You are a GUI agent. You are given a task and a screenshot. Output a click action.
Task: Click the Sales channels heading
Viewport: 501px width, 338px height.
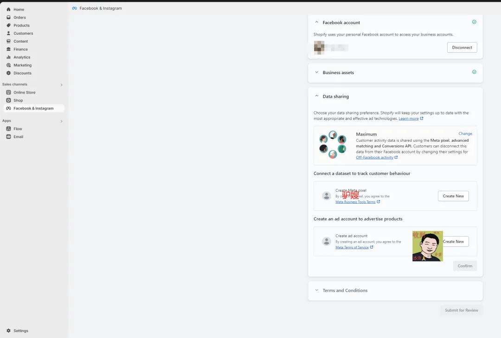click(15, 84)
